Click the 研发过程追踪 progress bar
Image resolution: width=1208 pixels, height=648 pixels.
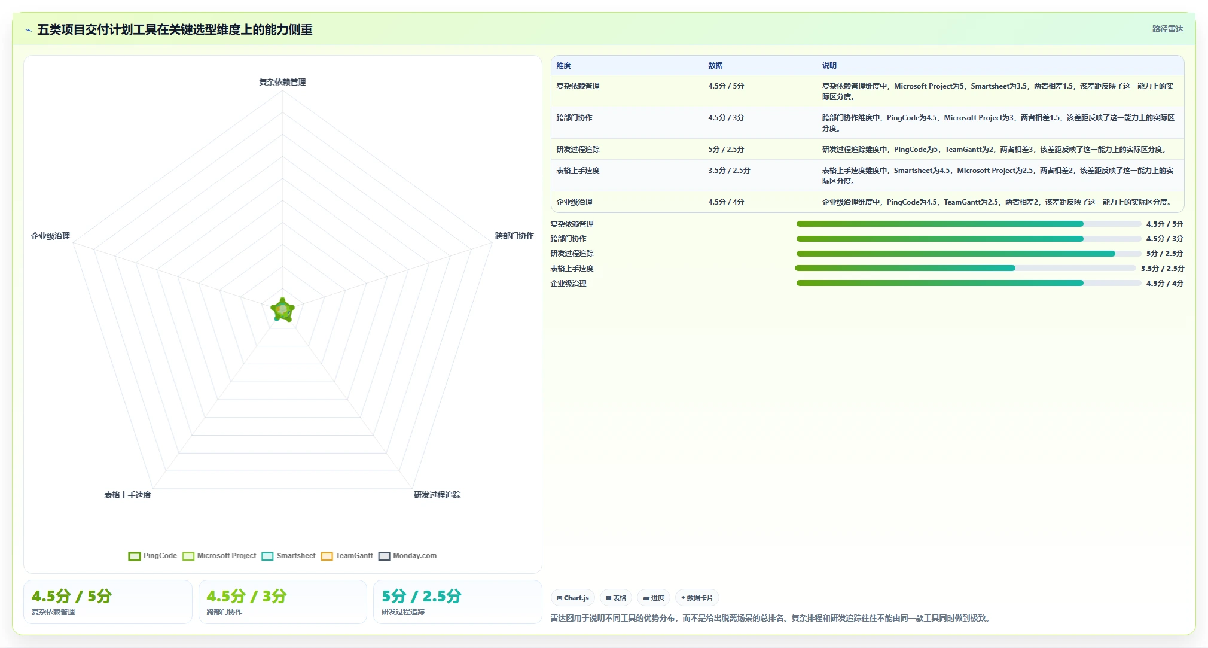pyautogui.click(x=968, y=254)
